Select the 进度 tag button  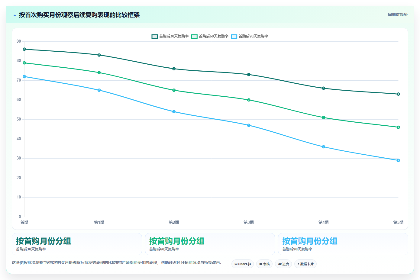coord(283,264)
